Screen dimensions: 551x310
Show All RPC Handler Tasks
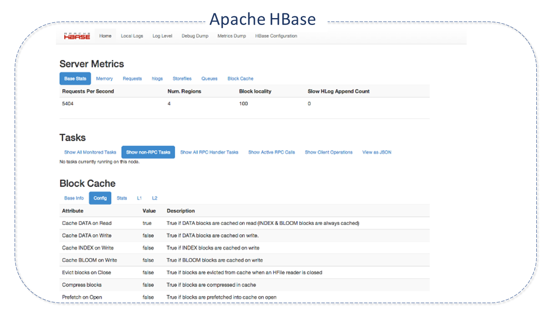[209, 152]
